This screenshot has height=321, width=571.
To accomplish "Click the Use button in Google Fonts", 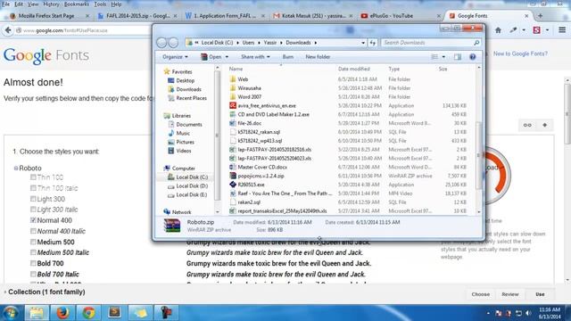I will coord(540,294).
